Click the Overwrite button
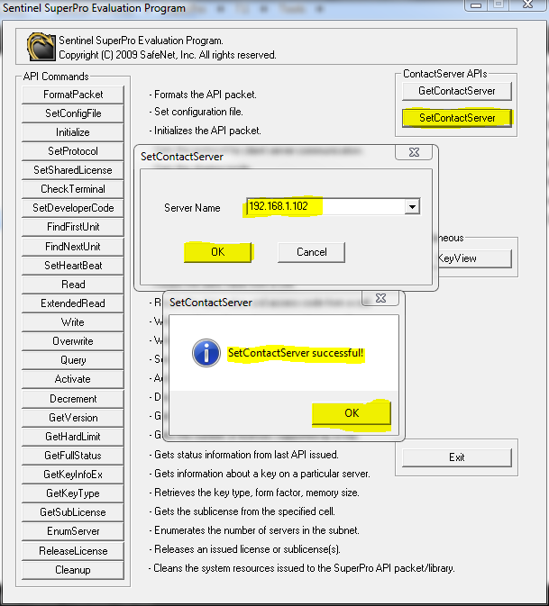This screenshot has width=549, height=606. pos(73,341)
